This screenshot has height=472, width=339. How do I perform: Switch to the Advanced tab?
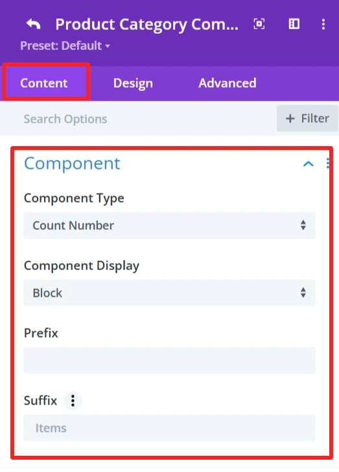(228, 83)
